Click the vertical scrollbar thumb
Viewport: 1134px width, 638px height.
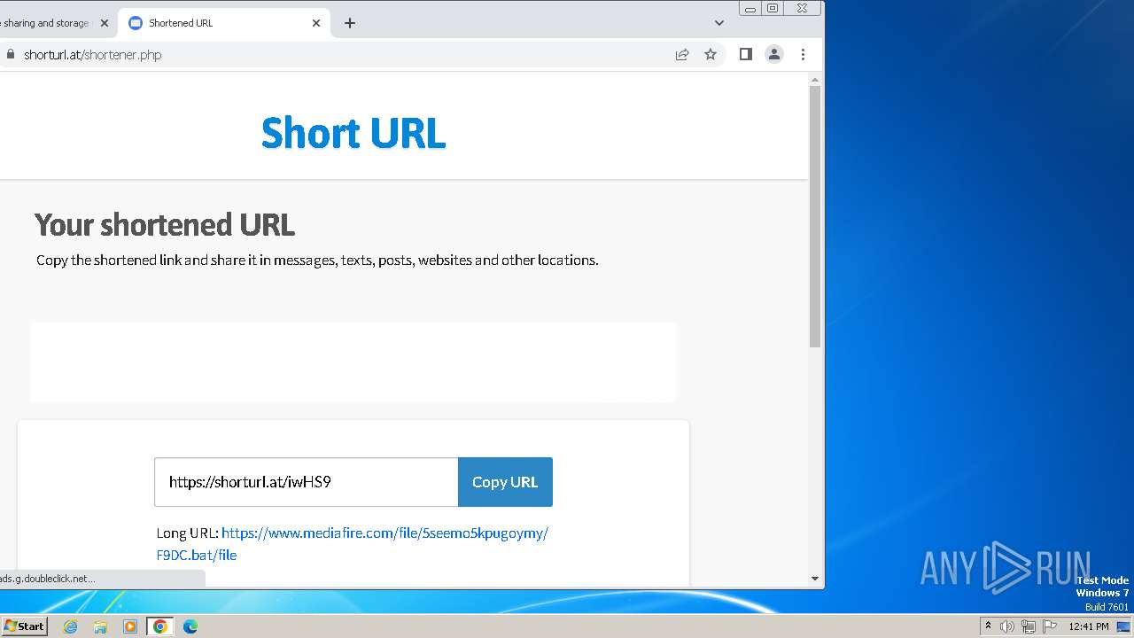[x=815, y=216]
